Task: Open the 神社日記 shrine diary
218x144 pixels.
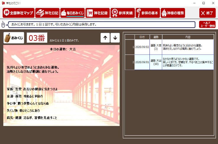Action: 47,13
